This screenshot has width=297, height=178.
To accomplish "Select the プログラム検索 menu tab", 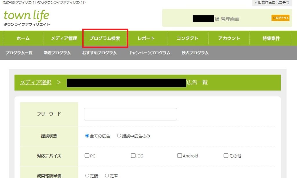I will 105,38.
